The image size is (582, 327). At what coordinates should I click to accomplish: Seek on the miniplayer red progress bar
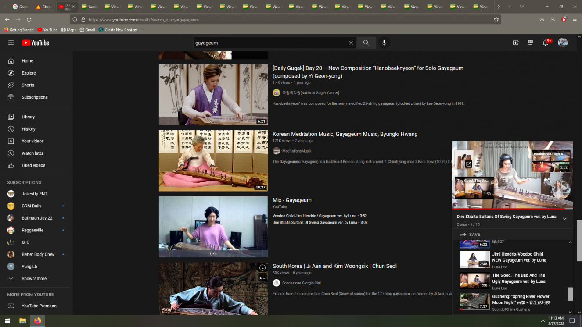pos(513,209)
